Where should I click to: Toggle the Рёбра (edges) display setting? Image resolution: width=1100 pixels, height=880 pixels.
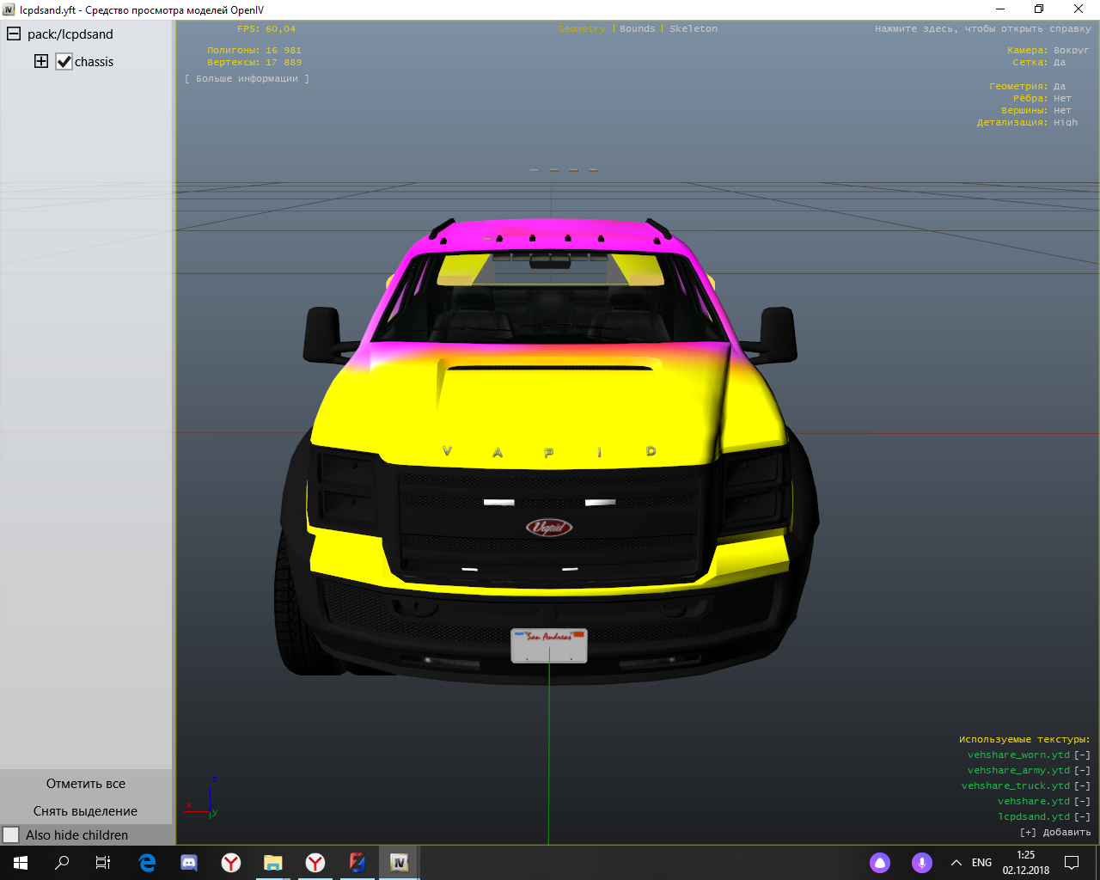pyautogui.click(x=1062, y=99)
